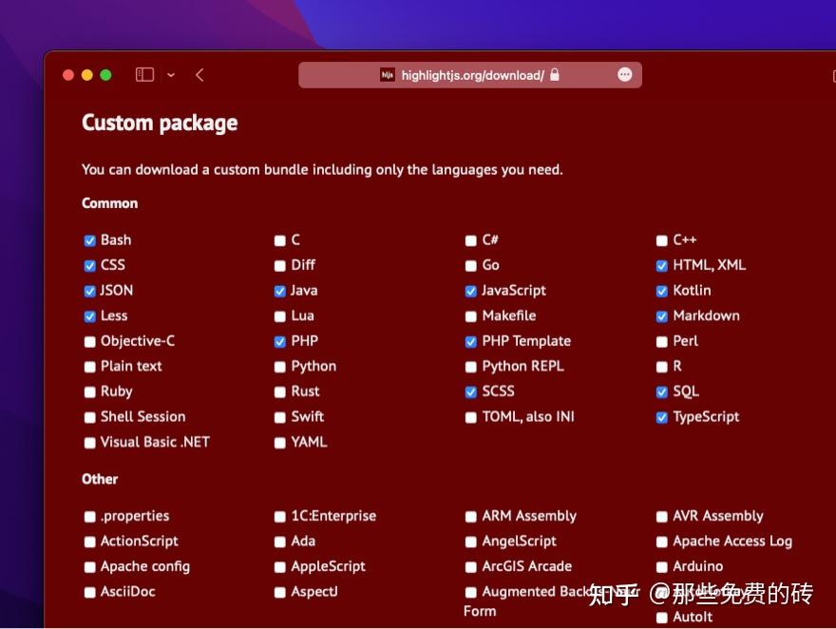Image resolution: width=836 pixels, height=629 pixels.
Task: Uncheck the Bash language checkbox
Action: click(x=90, y=240)
